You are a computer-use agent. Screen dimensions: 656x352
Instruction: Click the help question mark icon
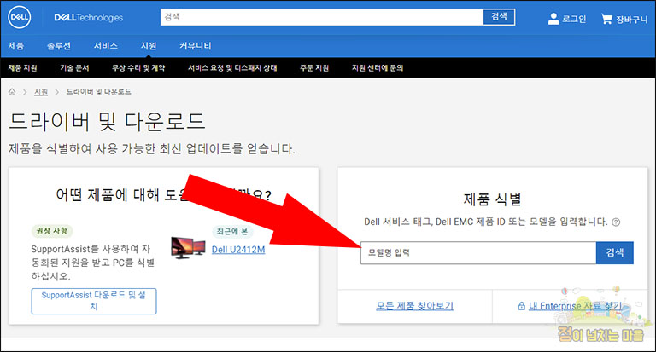pos(616,222)
